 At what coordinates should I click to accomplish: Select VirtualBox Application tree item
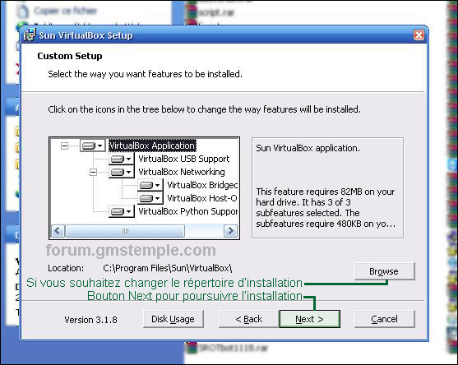coord(152,146)
